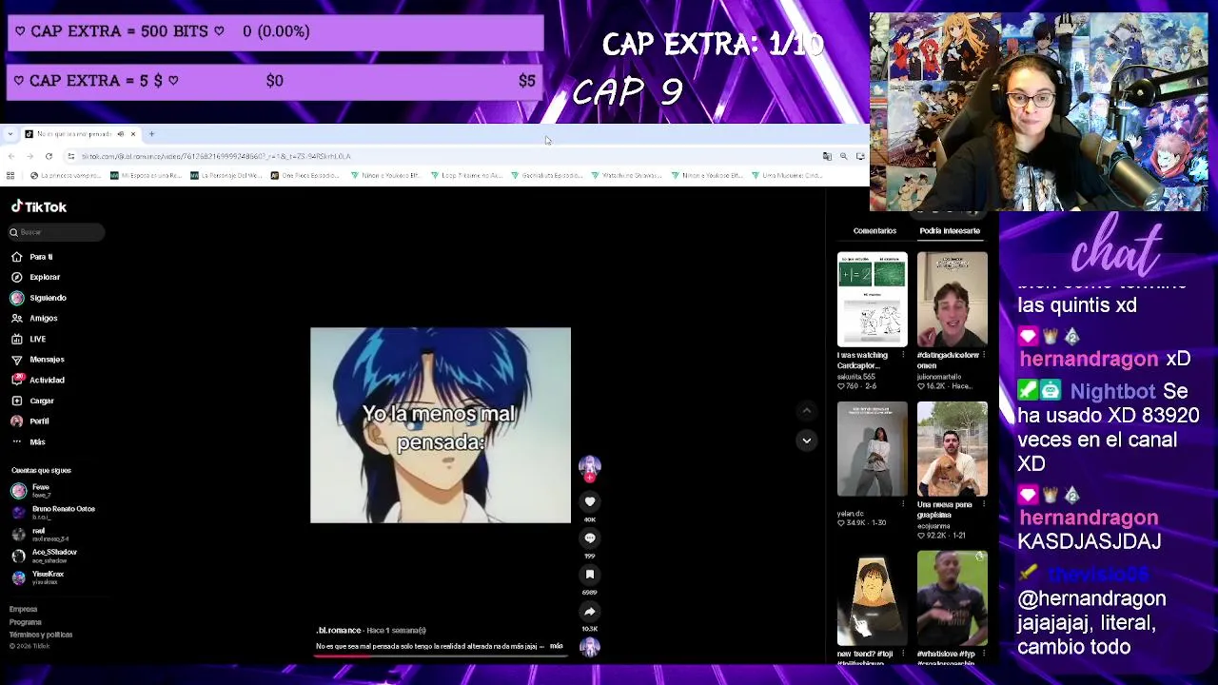The width and height of the screenshot is (1218, 685).
Task: Open the TikTok logo home link
Action: tap(39, 206)
